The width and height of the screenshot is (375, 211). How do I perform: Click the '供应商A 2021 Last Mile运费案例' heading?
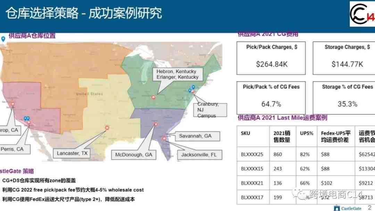282,118
